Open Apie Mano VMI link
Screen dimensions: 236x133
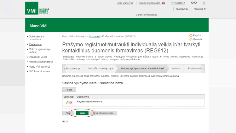point(125,3)
